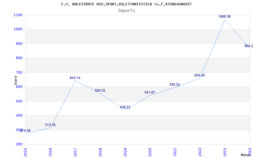Click the x-axis year 2017
The image size is (253, 158).
75,152
